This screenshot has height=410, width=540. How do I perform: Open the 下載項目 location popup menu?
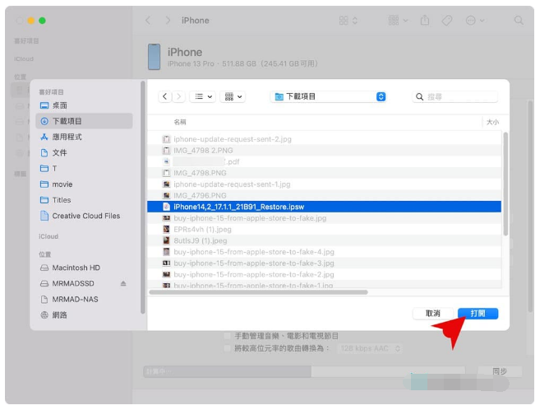coord(328,96)
